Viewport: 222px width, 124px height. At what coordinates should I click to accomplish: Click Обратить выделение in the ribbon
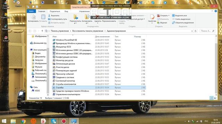[x=183, y=23]
